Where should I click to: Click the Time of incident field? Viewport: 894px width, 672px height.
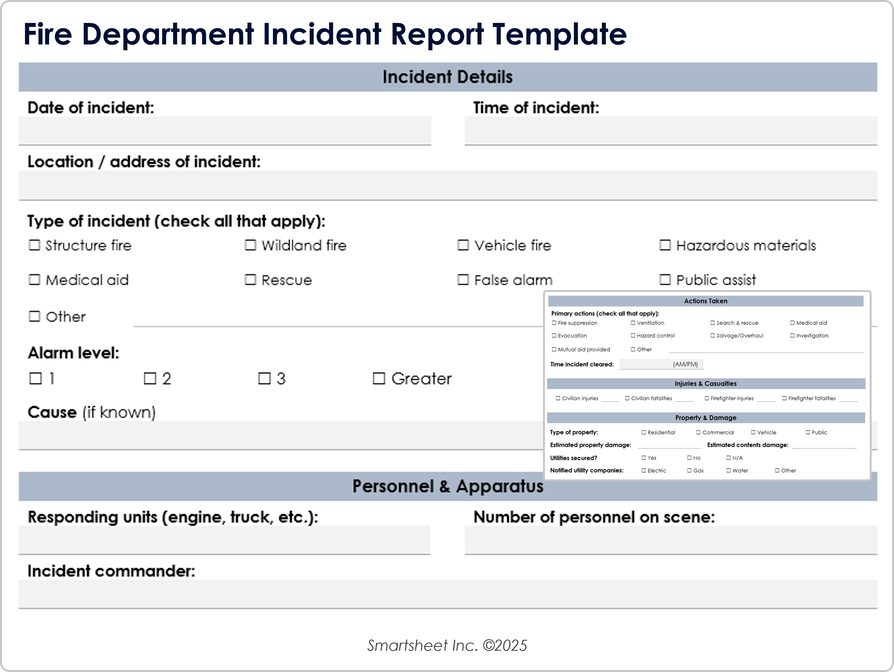pos(670,131)
